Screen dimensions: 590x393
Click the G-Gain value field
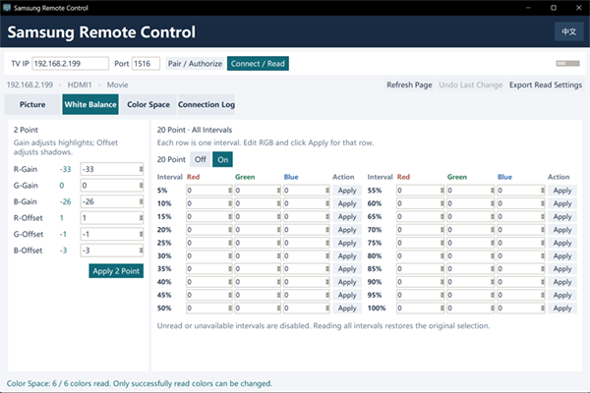(x=112, y=186)
